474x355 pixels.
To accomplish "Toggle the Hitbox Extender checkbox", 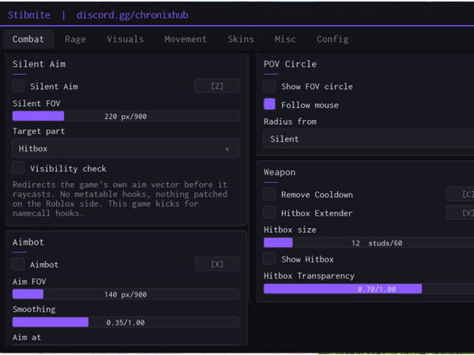I will pos(269,212).
